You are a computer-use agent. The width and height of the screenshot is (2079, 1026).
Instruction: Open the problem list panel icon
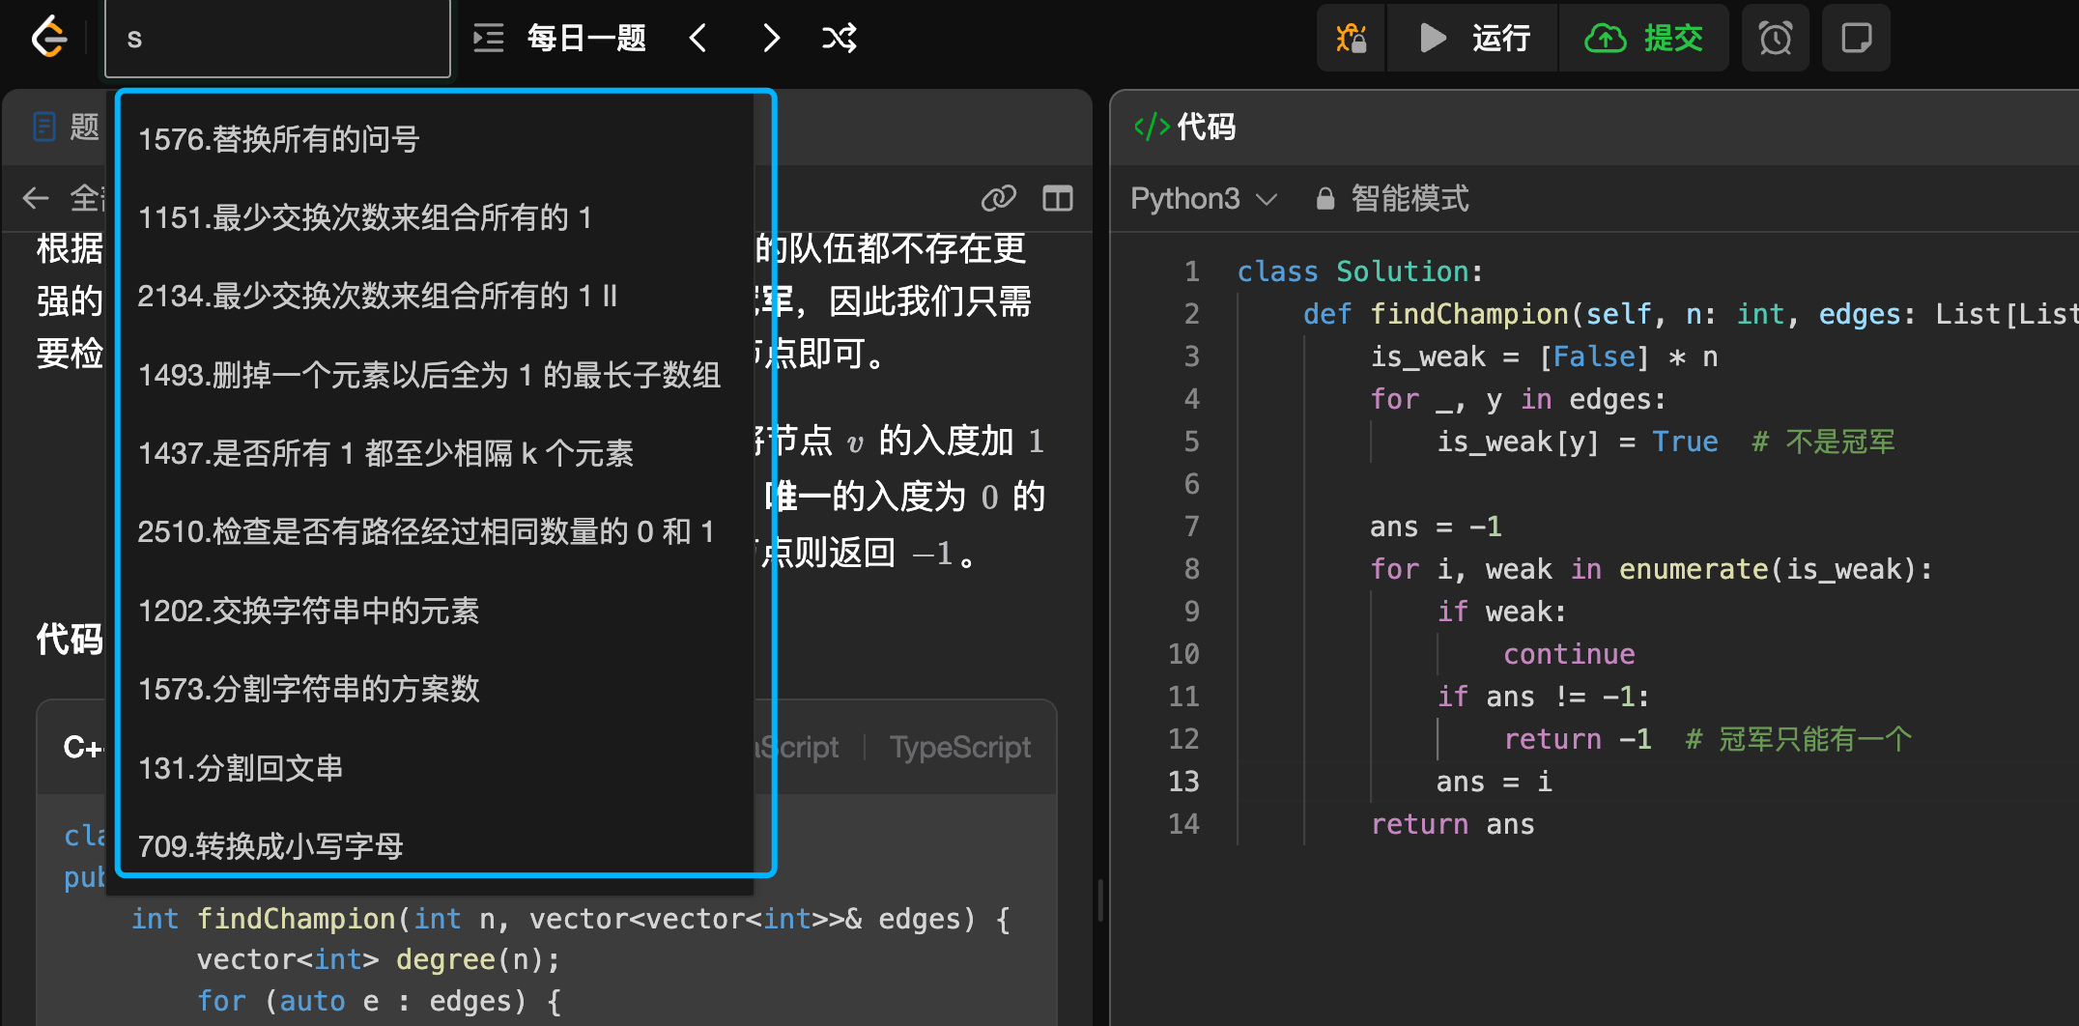pos(488,39)
